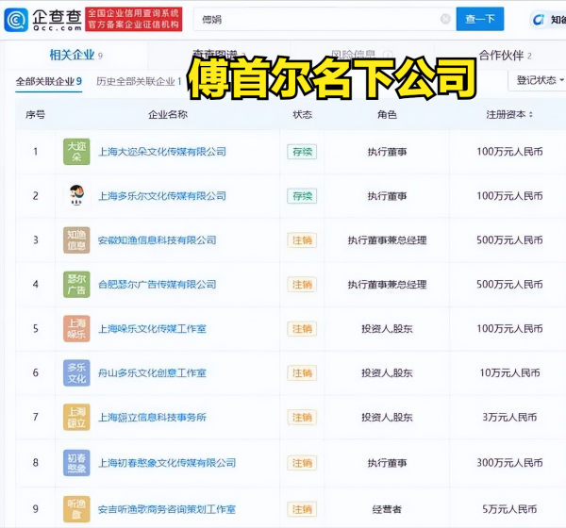Open 舟山多乐文化创意工作室 link
566x528 pixels.
(x=152, y=372)
